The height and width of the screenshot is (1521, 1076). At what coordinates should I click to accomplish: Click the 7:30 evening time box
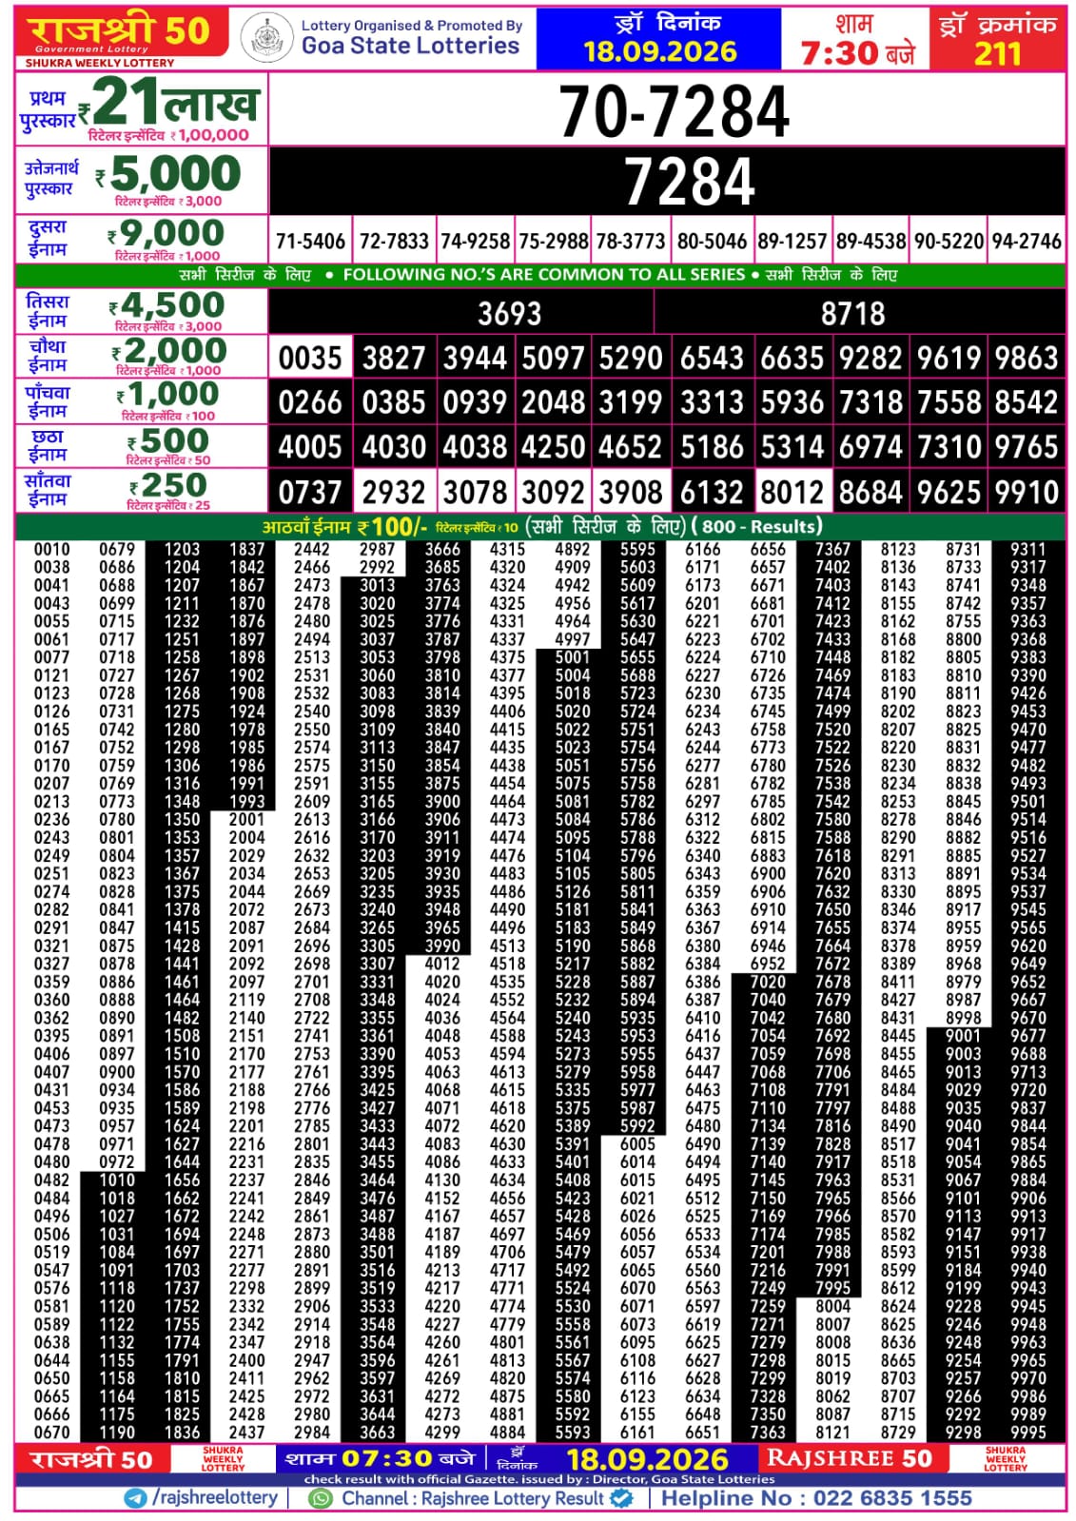pyautogui.click(x=856, y=38)
